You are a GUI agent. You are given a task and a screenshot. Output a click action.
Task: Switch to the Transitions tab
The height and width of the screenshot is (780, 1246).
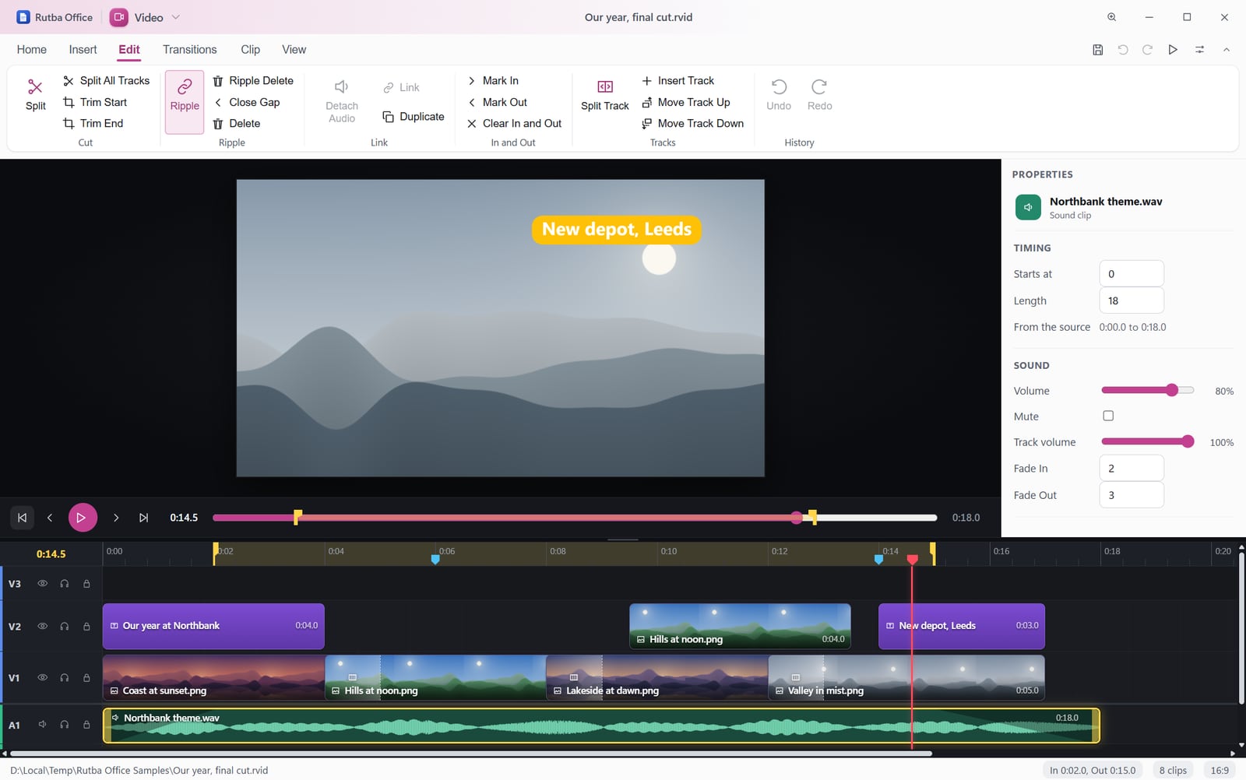190,50
